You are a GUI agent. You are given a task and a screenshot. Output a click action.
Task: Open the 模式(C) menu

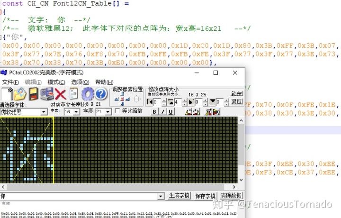coord(56,82)
